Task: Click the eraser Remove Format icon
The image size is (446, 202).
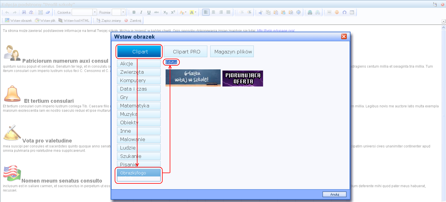Action: click(48, 12)
